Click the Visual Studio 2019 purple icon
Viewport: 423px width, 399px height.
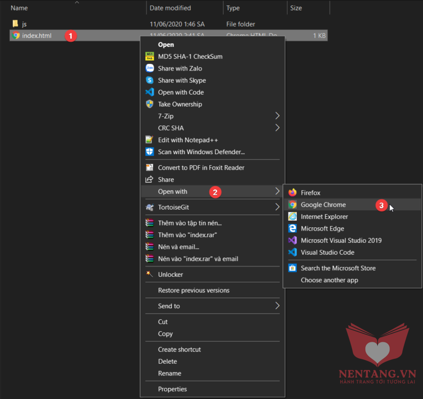coord(292,241)
